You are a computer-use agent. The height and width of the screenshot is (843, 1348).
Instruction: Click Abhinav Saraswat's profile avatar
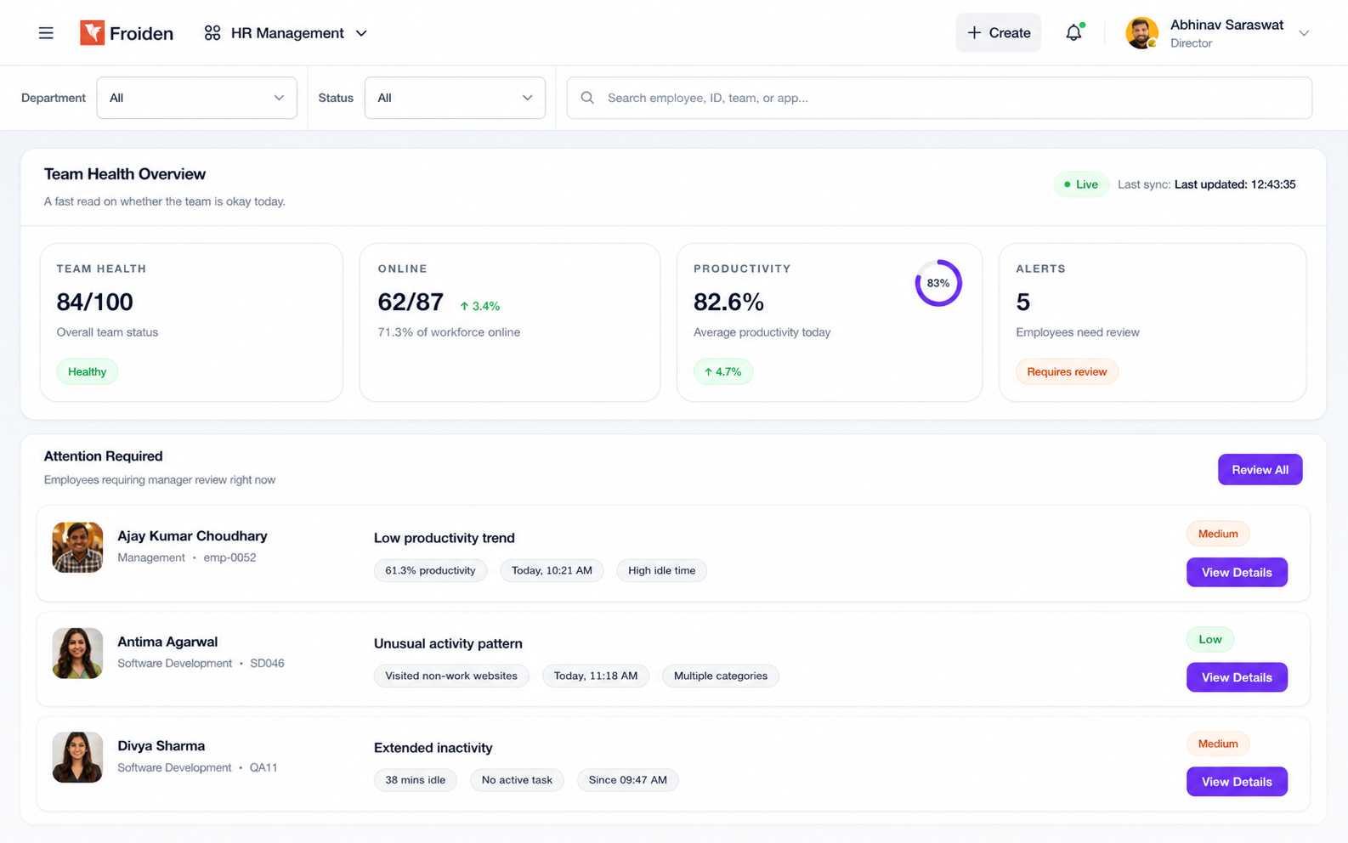(1141, 33)
